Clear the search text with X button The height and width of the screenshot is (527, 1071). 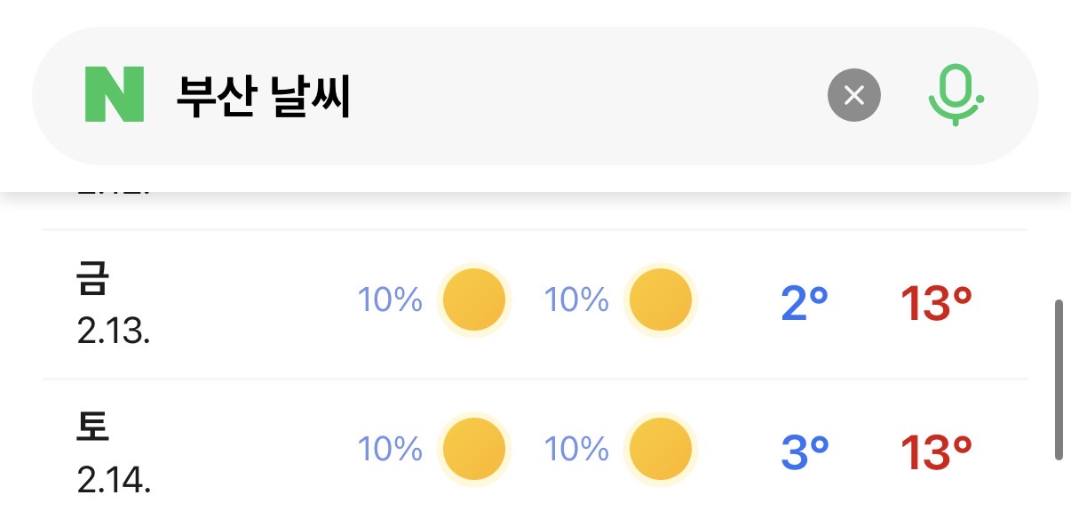coord(853,95)
